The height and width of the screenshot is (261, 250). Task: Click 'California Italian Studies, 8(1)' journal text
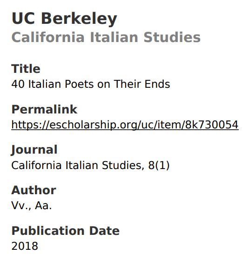click(90, 165)
